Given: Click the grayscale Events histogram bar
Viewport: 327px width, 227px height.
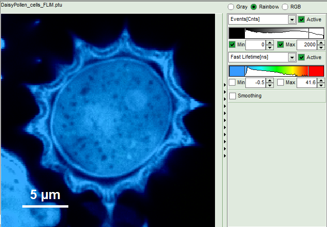Looking at the screenshot, I should point(277,33).
